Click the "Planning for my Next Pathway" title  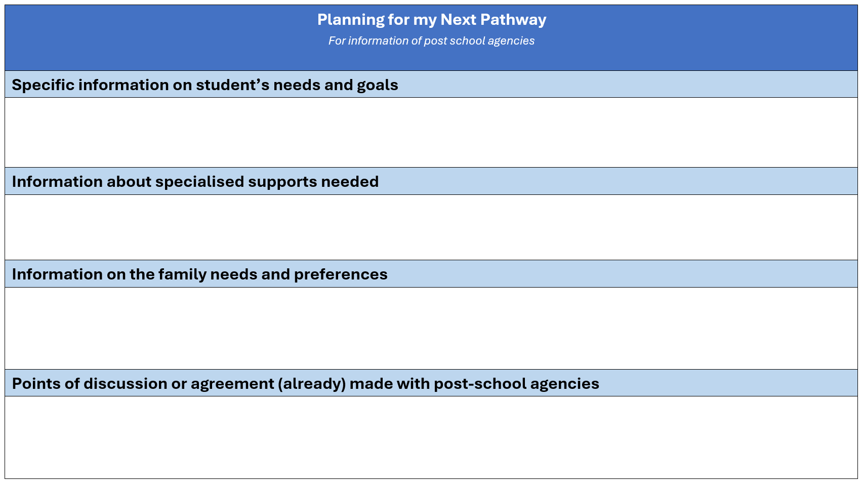pyautogui.click(x=431, y=20)
